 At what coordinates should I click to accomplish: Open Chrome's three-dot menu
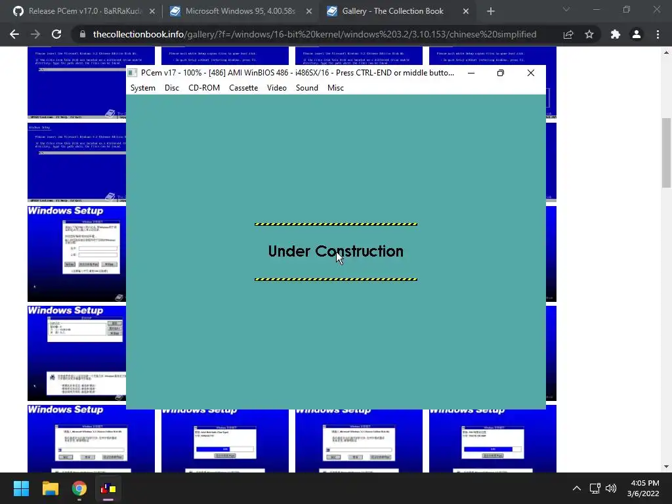click(658, 34)
